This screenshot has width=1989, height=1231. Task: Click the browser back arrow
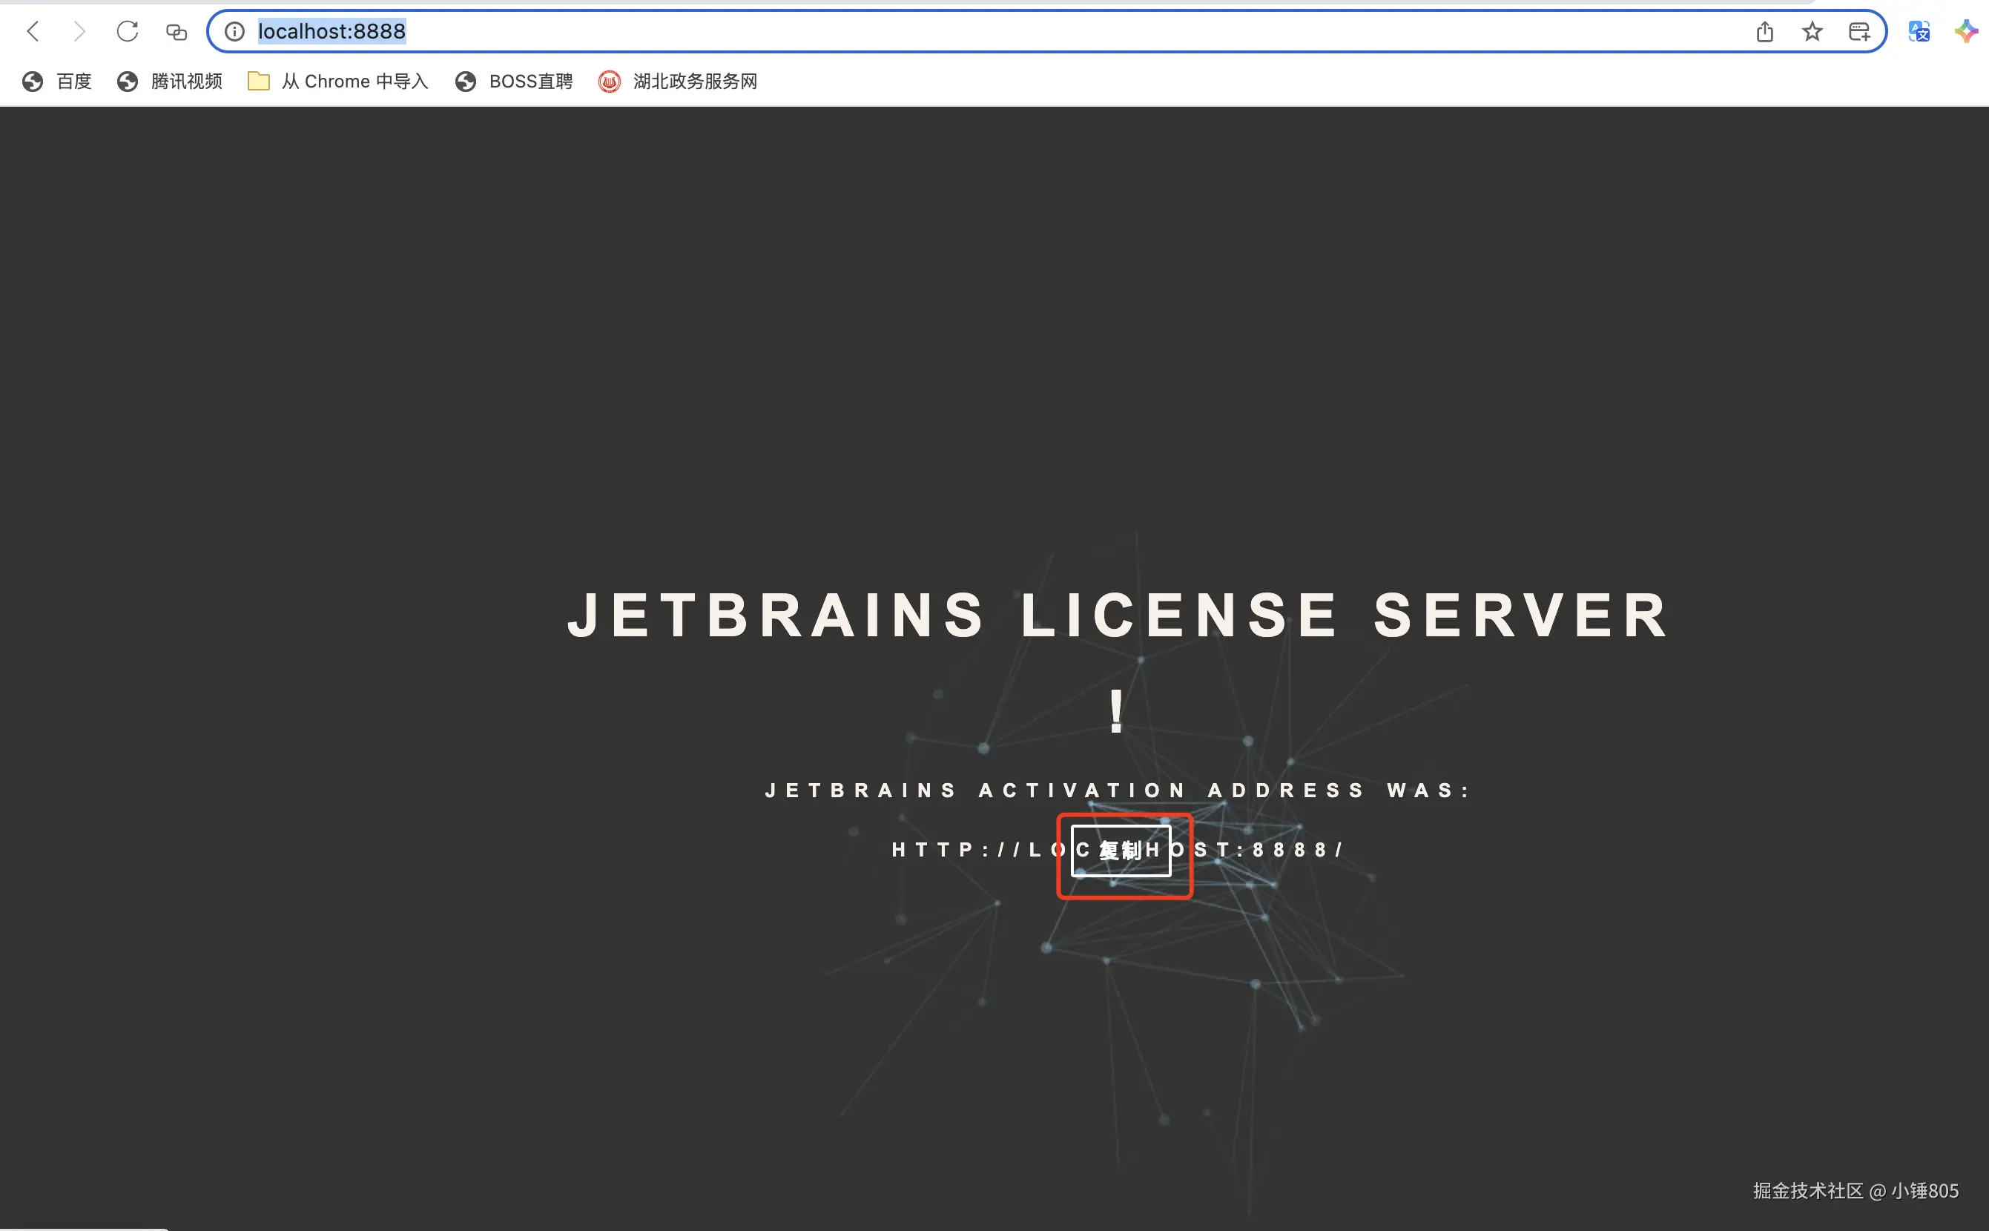point(33,32)
